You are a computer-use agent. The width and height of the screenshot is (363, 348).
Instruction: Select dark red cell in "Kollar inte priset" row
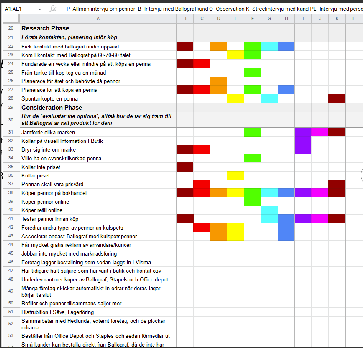pos(185,167)
